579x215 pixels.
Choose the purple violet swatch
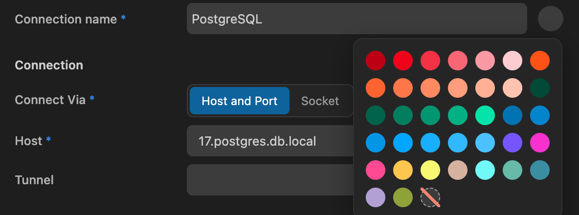point(512,143)
